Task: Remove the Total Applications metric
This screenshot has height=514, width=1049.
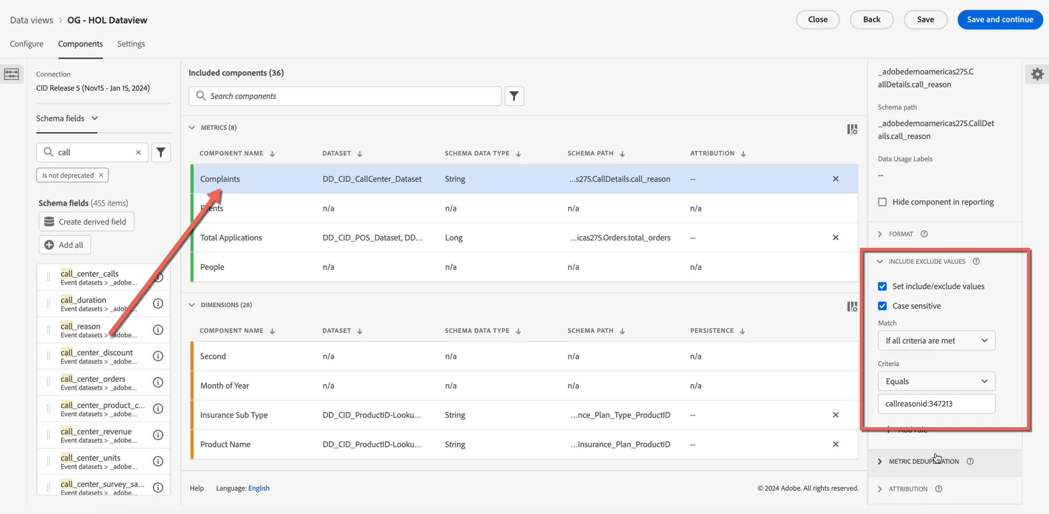Action: coord(836,237)
